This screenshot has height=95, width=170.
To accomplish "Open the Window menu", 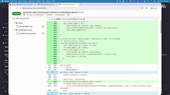I will coord(48,1).
